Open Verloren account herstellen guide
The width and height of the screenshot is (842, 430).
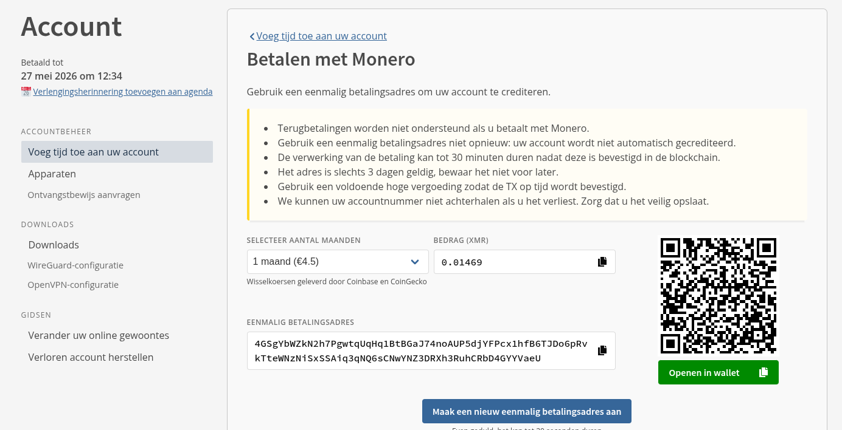tap(91, 357)
